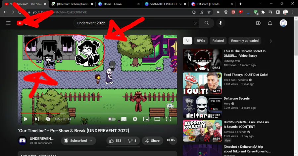Select the RPGs filter chip
This screenshot has width=298, height=156.
tap(201, 41)
